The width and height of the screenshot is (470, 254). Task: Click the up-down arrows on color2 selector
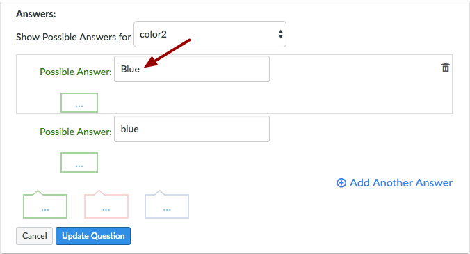pos(280,34)
